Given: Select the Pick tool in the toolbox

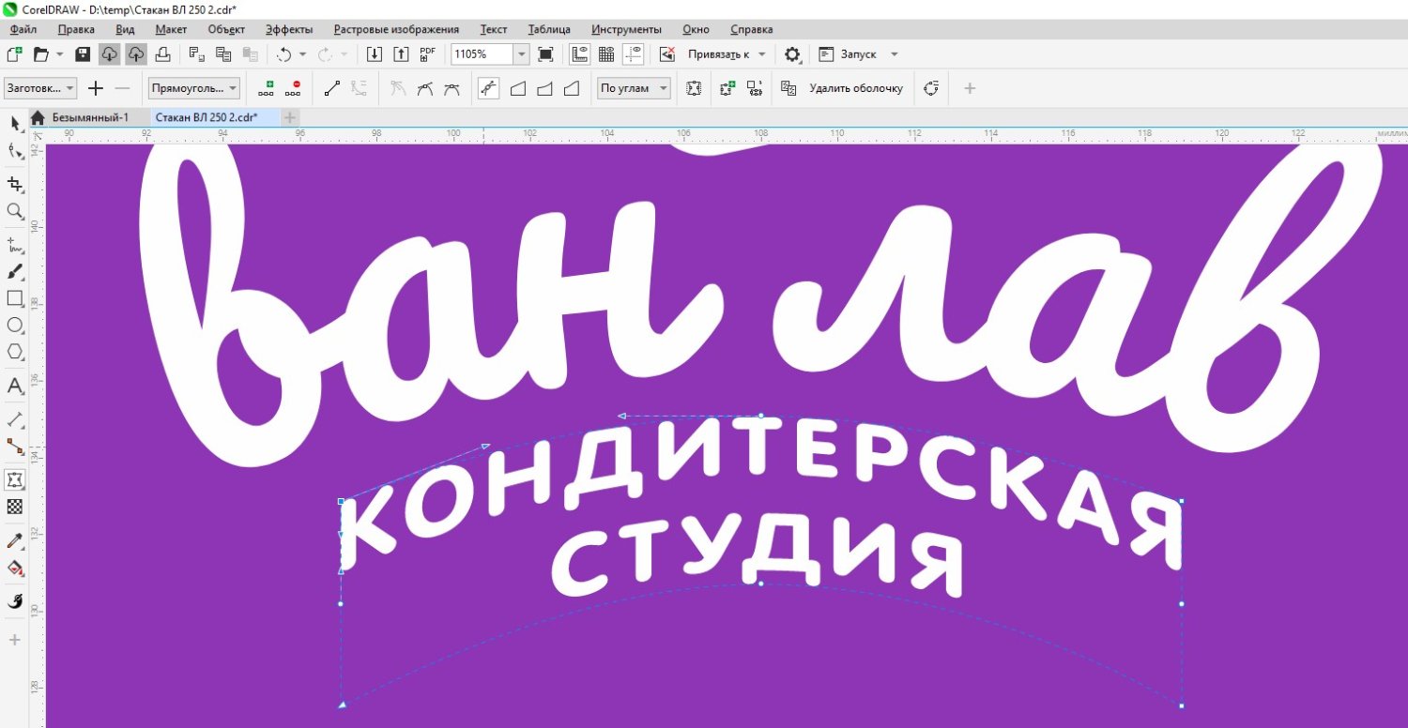Looking at the screenshot, I should pyautogui.click(x=15, y=123).
